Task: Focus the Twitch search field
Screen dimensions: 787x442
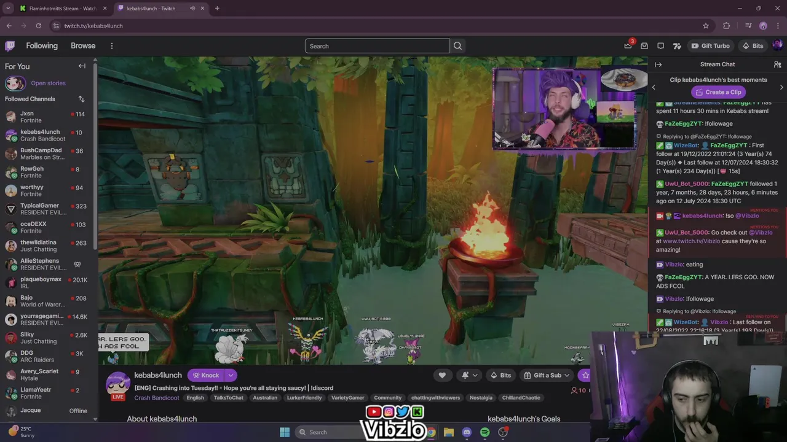Action: click(x=377, y=46)
